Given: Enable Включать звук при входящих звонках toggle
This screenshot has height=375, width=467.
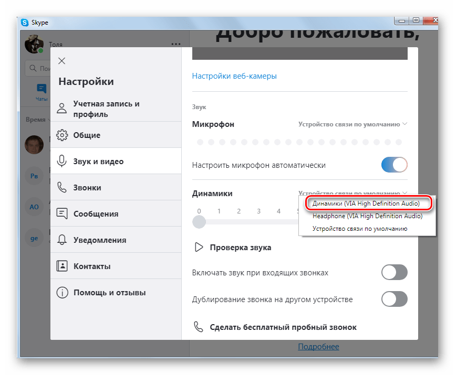Looking at the screenshot, I should pos(395,272).
